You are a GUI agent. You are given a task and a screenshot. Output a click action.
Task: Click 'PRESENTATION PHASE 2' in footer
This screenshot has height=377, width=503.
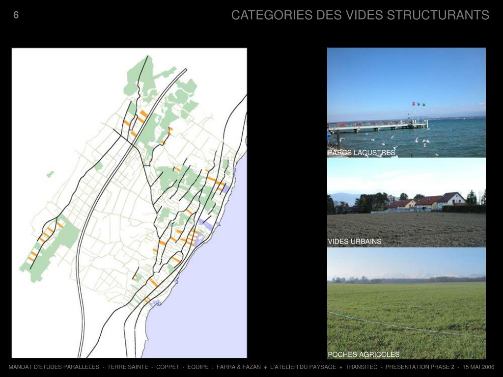point(420,367)
